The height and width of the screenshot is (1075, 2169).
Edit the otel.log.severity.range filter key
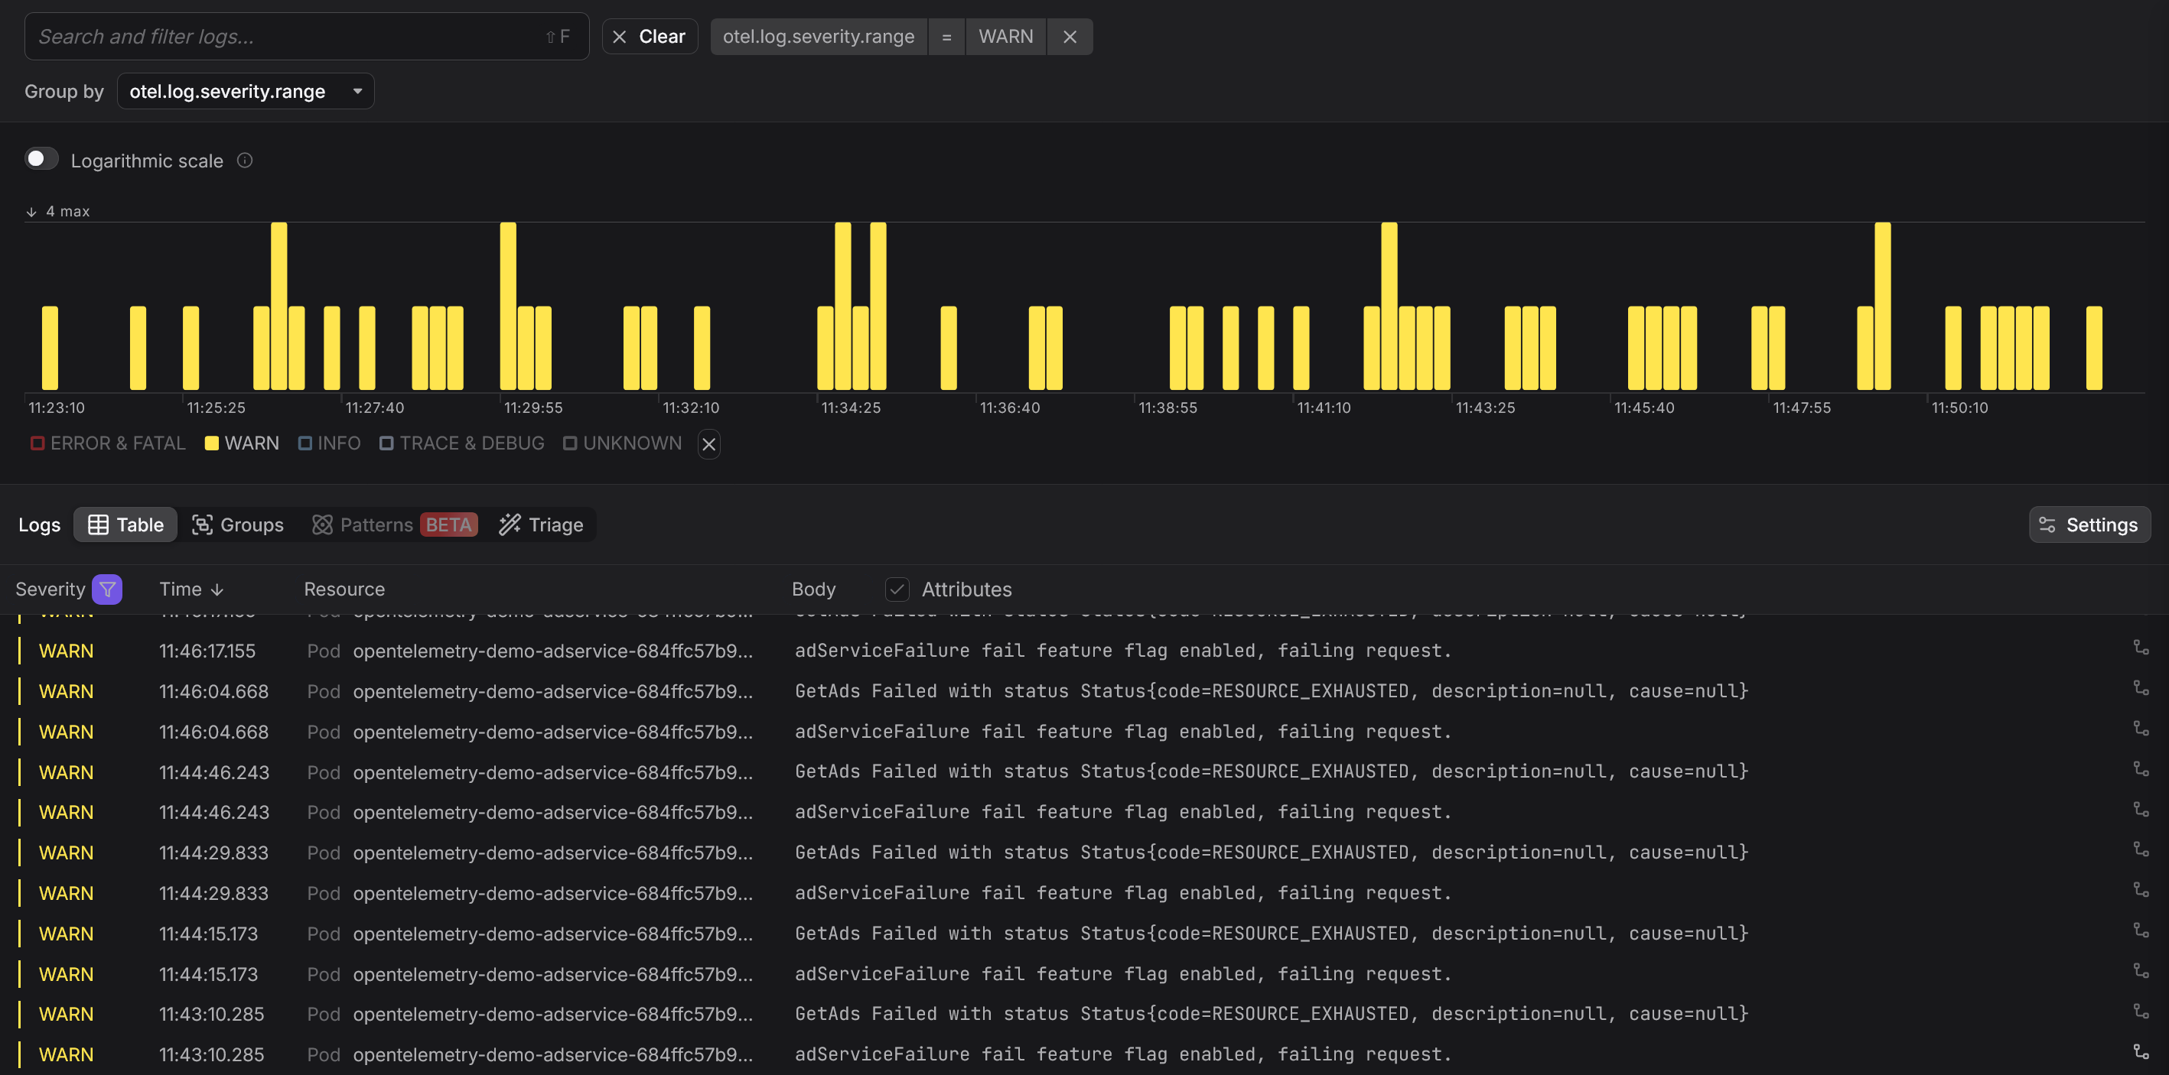[x=818, y=36]
